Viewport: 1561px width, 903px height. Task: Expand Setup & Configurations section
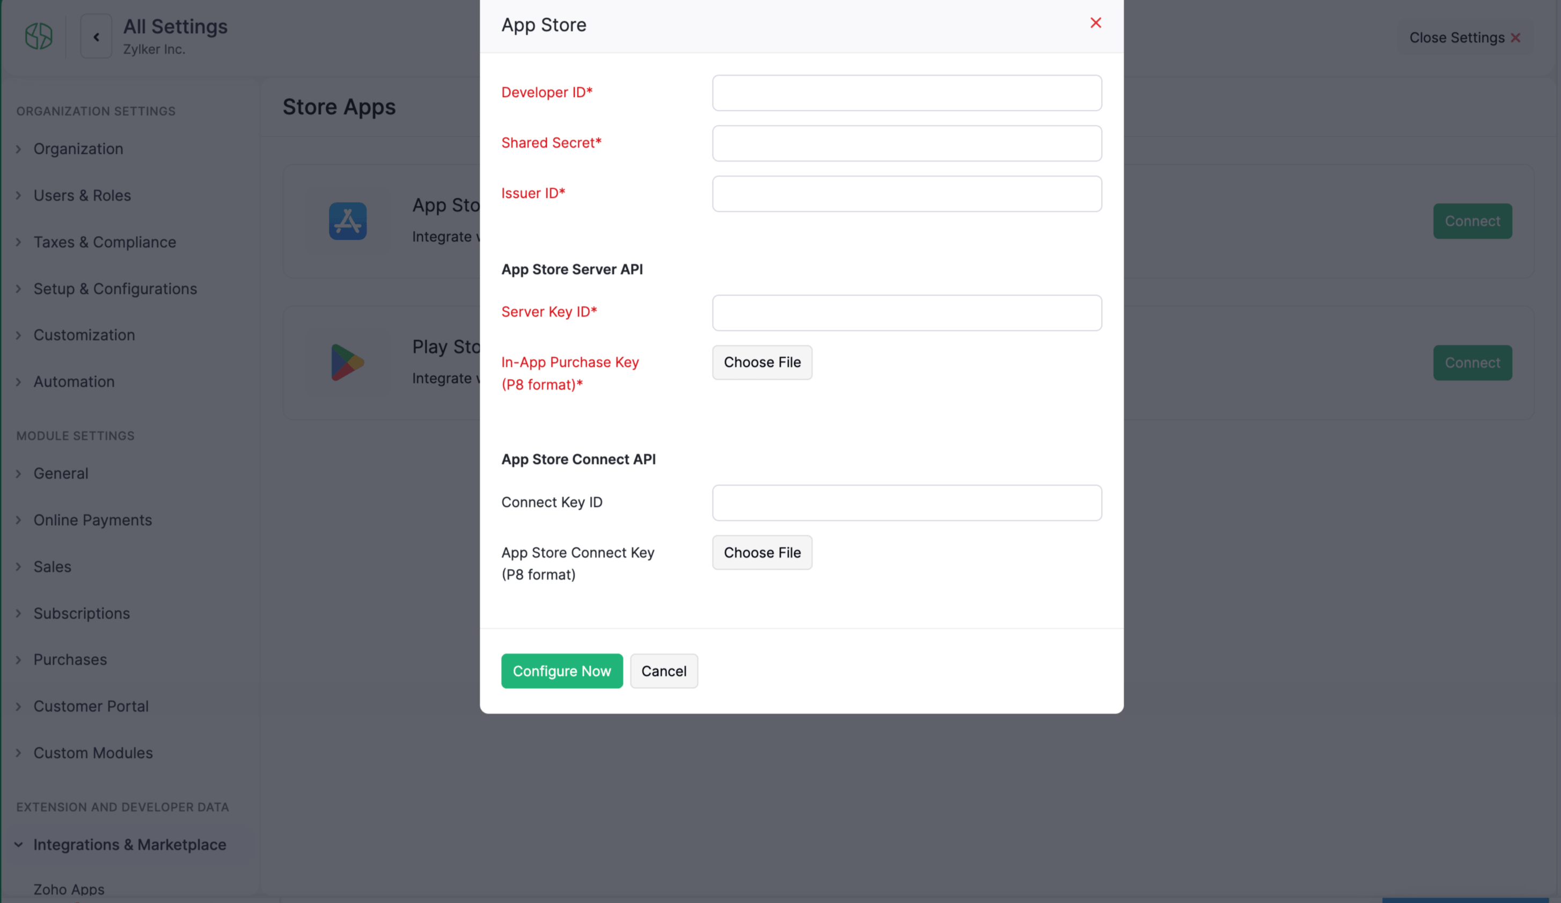click(115, 289)
